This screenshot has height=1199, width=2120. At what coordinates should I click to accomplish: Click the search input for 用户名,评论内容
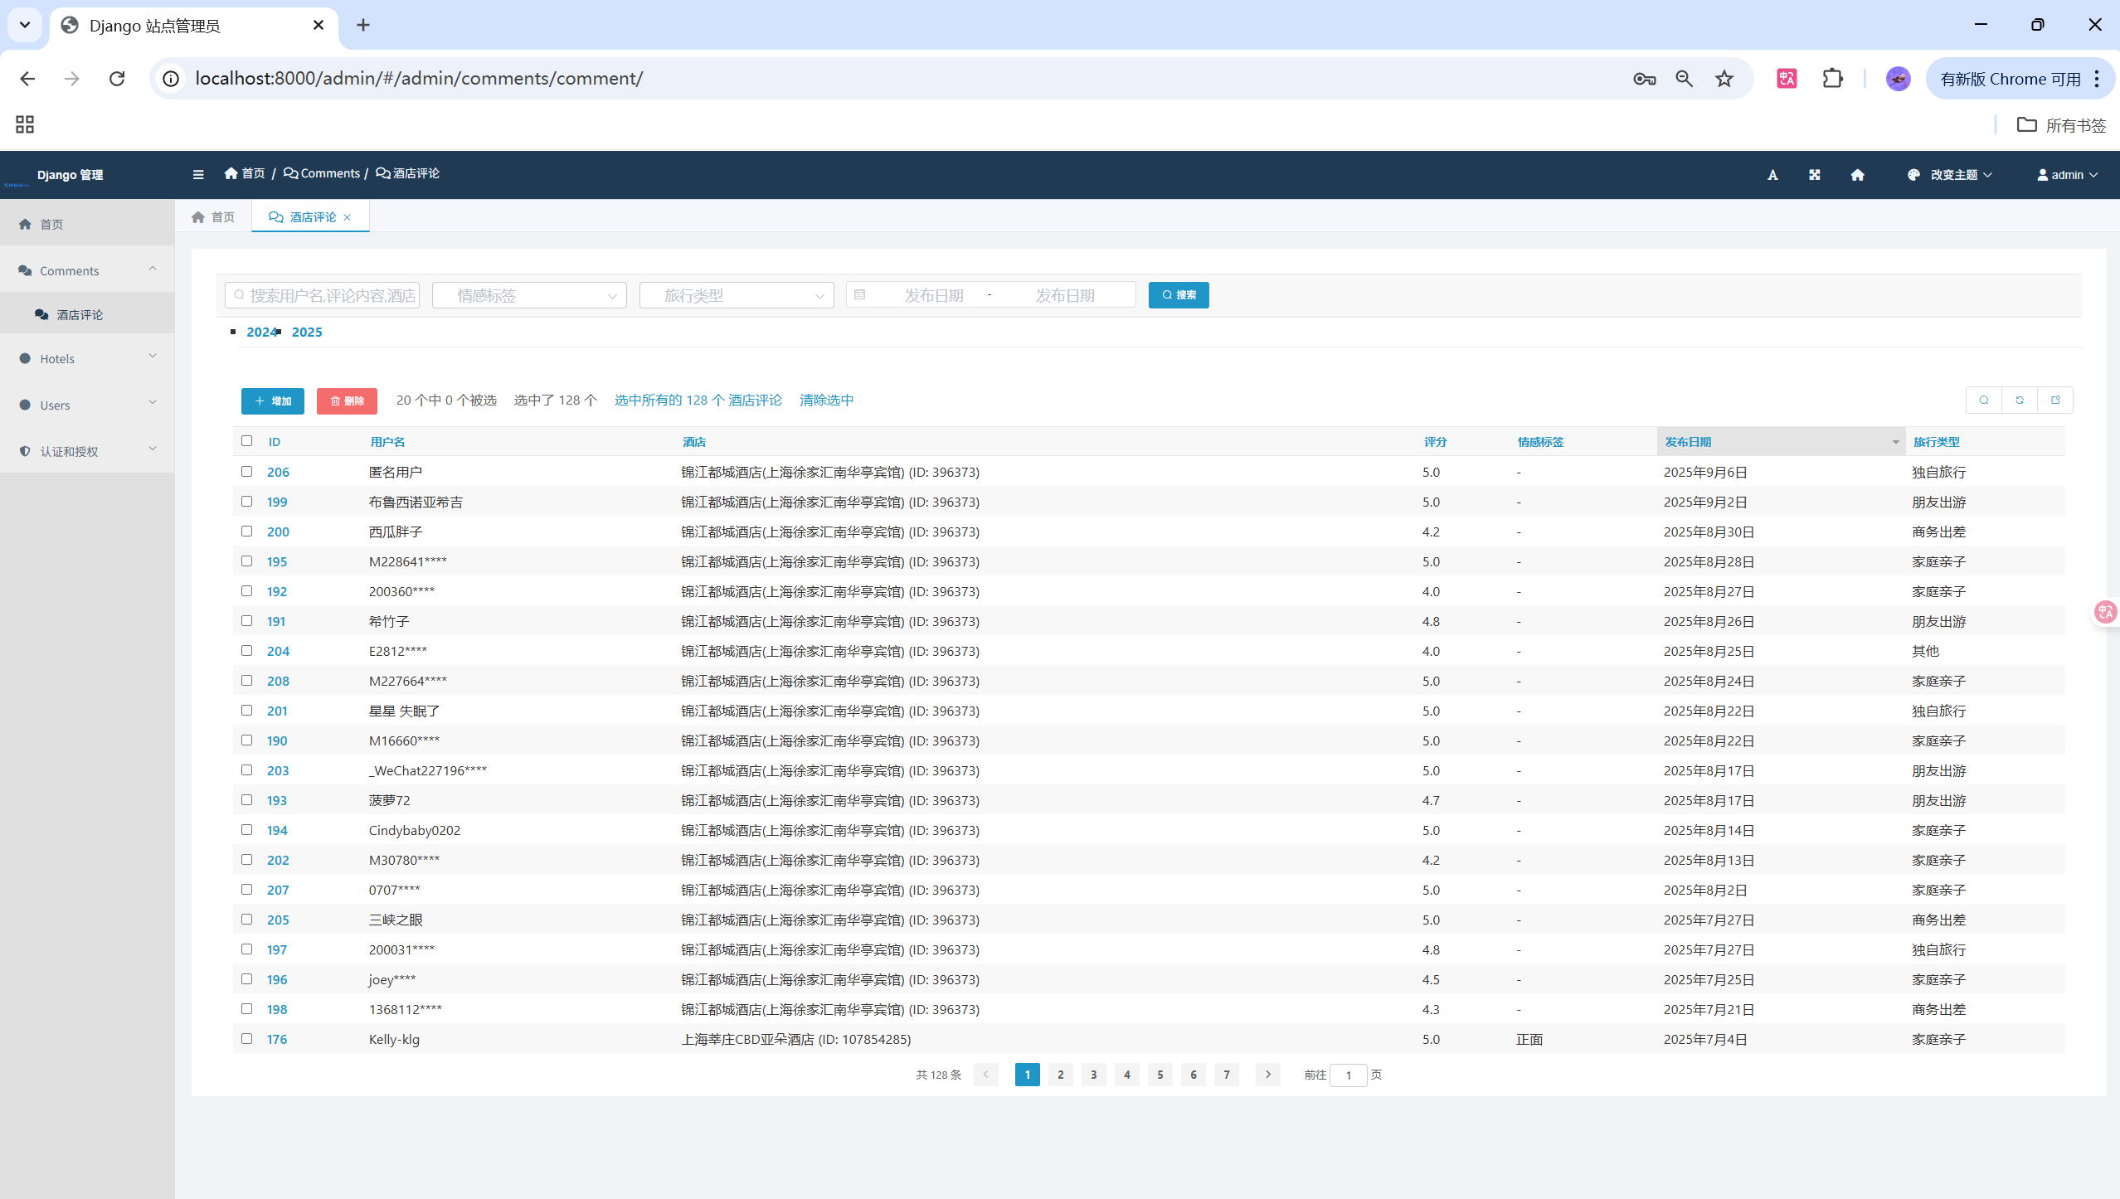[323, 296]
